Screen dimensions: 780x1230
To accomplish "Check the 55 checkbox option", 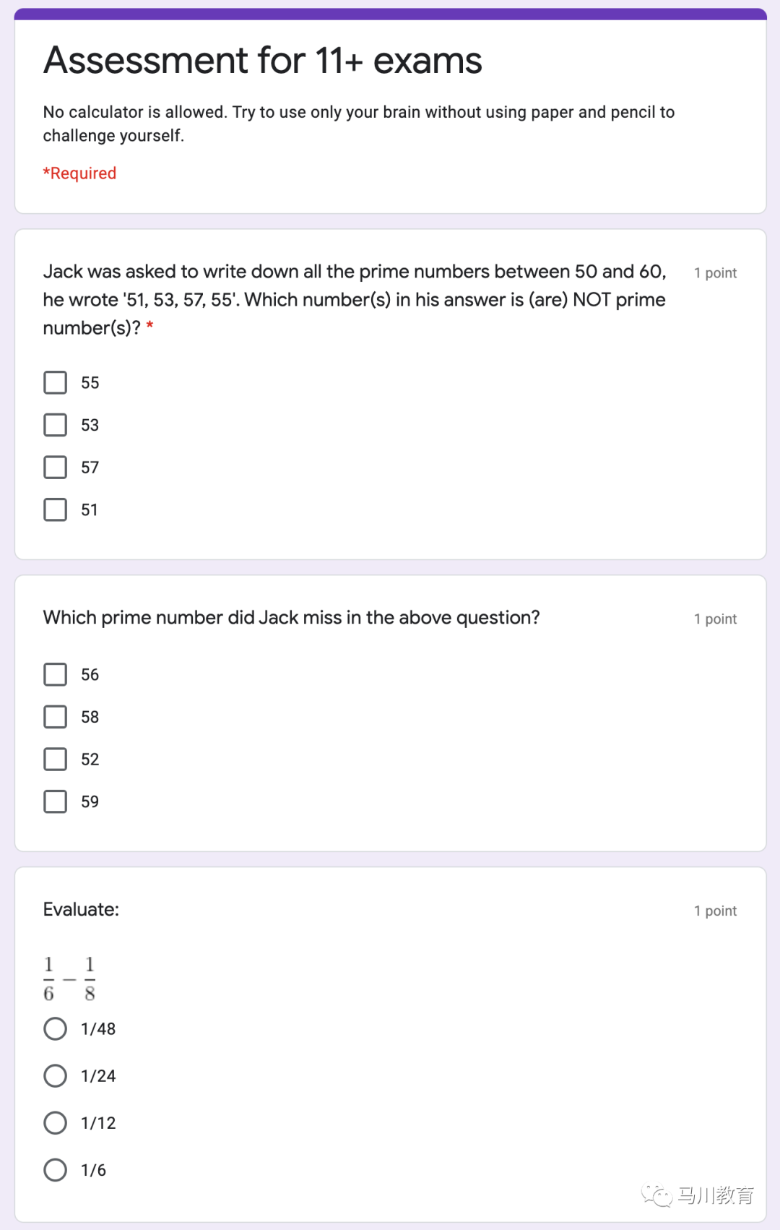I will 56,382.
